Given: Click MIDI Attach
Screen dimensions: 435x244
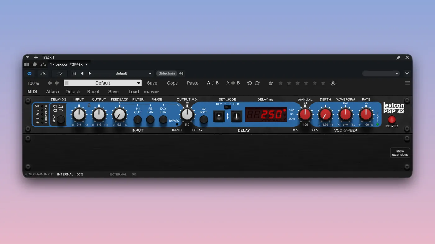Looking at the screenshot, I should click(53, 92).
